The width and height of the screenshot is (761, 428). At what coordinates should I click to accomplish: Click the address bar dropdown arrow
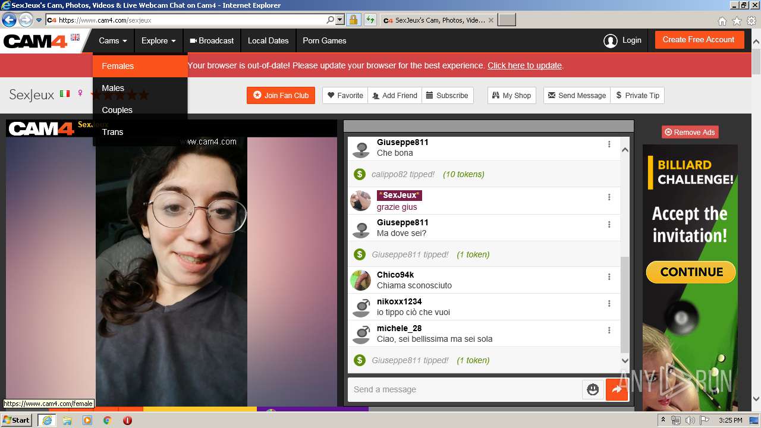click(340, 20)
